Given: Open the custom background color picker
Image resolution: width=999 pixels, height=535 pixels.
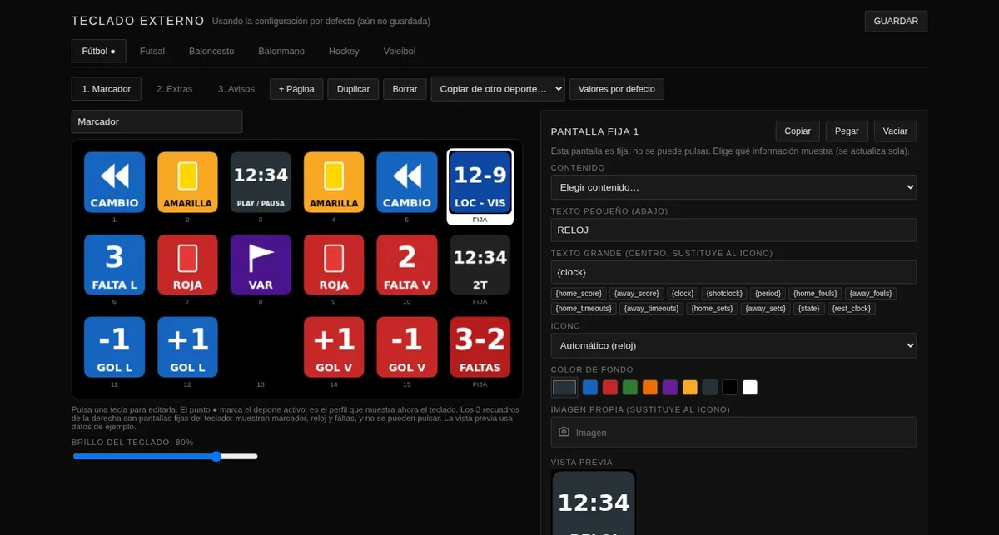Looking at the screenshot, I should click(564, 387).
